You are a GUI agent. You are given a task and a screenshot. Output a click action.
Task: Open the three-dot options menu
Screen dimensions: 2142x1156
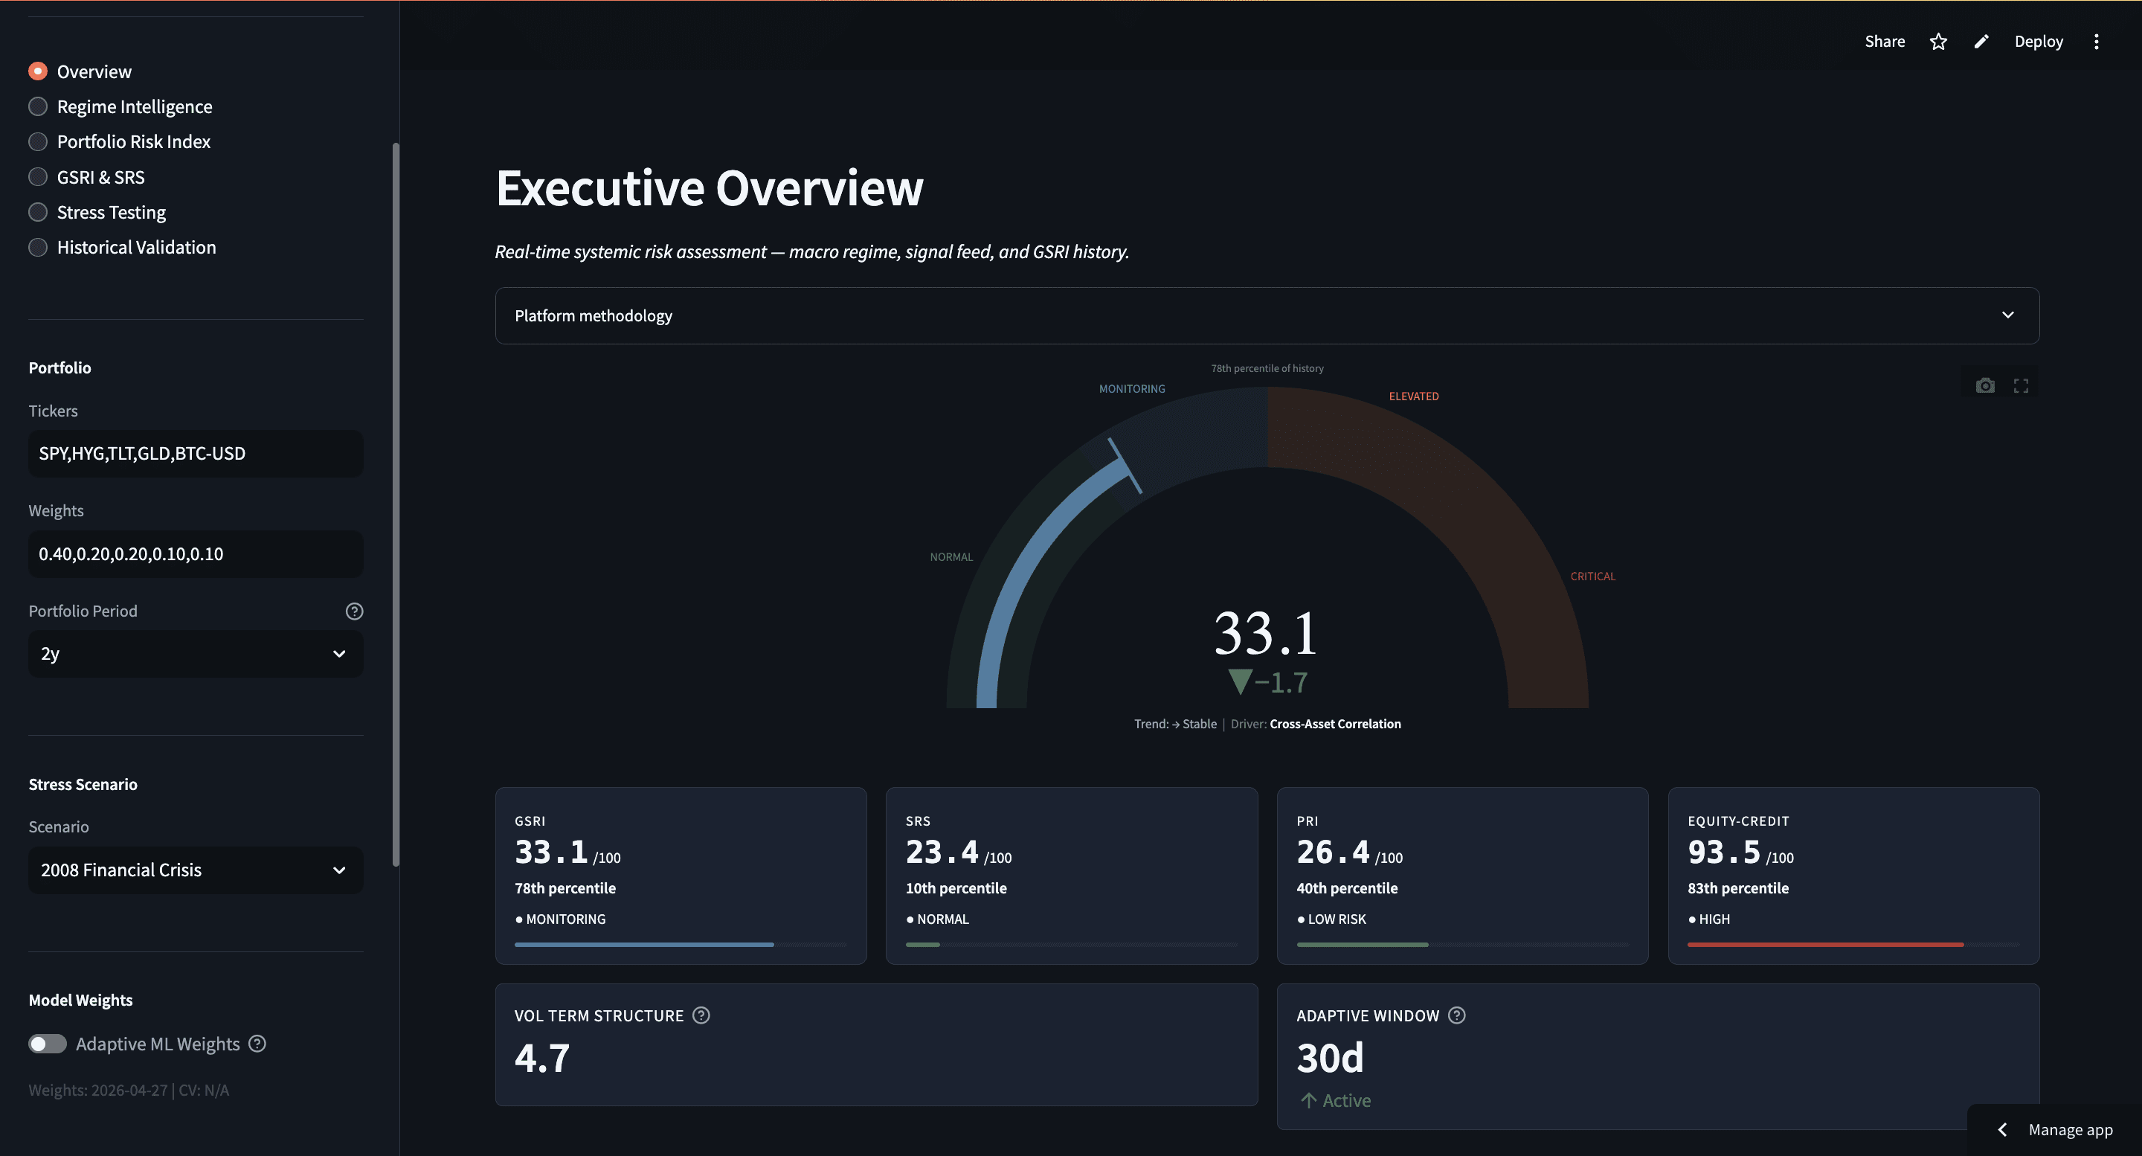(2095, 42)
